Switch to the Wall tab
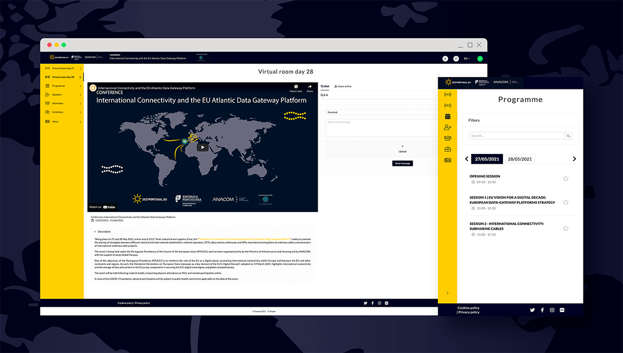The image size is (623, 353). [325, 86]
